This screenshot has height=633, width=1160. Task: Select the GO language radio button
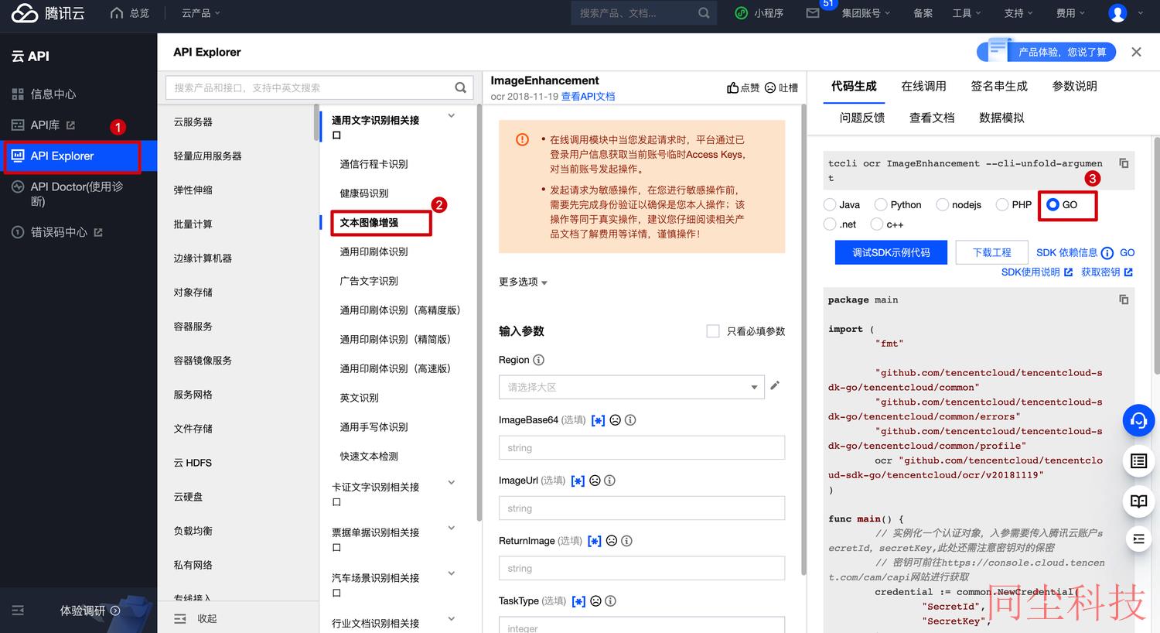[1053, 204]
